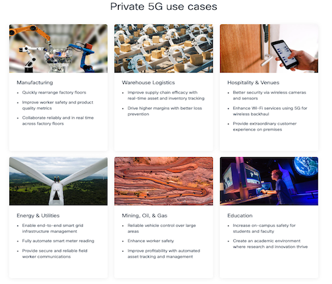Click the Warehouse Logistics card title
Screen dimensions: 332x284
[148, 83]
